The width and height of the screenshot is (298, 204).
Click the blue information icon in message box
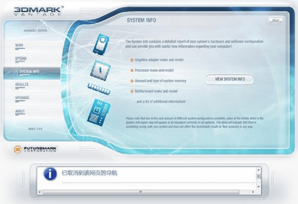pyautogui.click(x=50, y=173)
